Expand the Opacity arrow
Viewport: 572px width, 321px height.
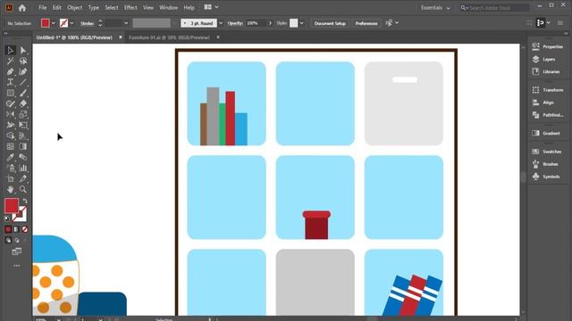coord(270,23)
